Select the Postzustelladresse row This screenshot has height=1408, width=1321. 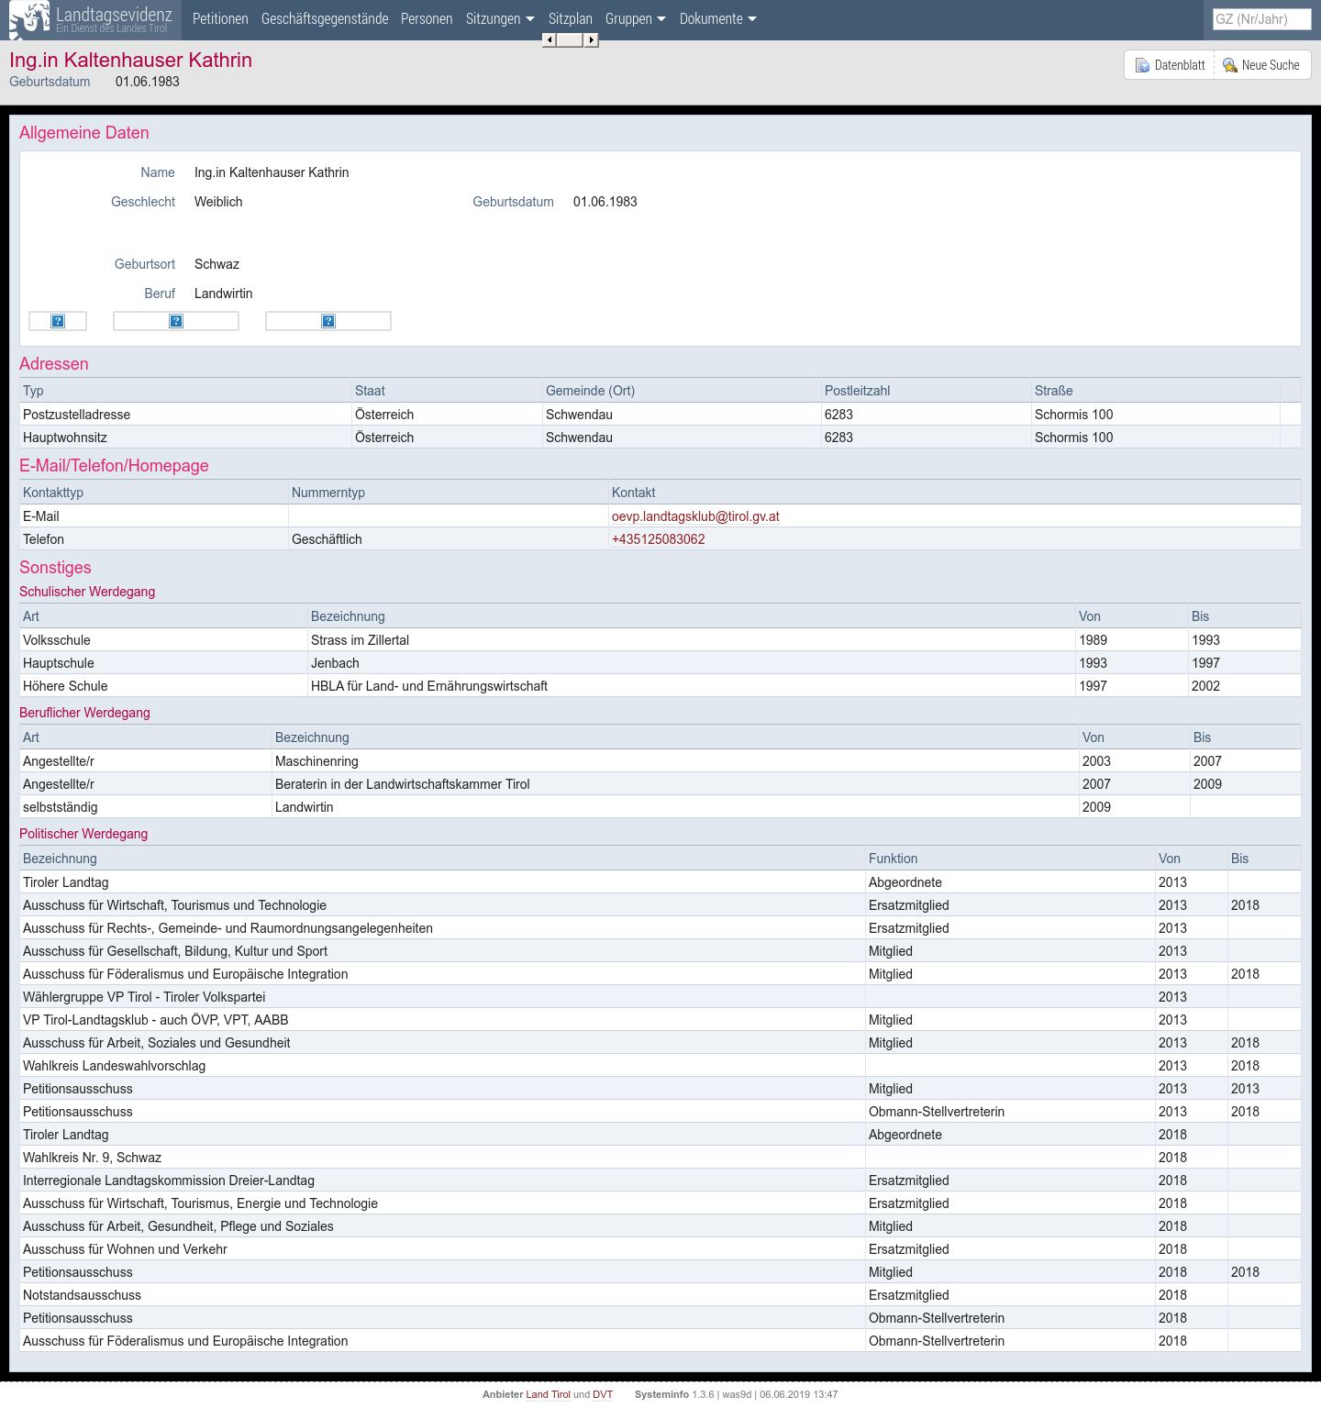[x=660, y=415]
